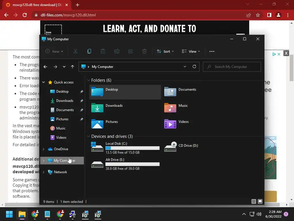The image size is (294, 221).
Task: Open a new Chrome tab
Action: click(78, 5)
